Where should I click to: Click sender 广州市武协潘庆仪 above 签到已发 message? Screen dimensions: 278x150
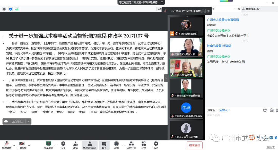(x=219, y=56)
